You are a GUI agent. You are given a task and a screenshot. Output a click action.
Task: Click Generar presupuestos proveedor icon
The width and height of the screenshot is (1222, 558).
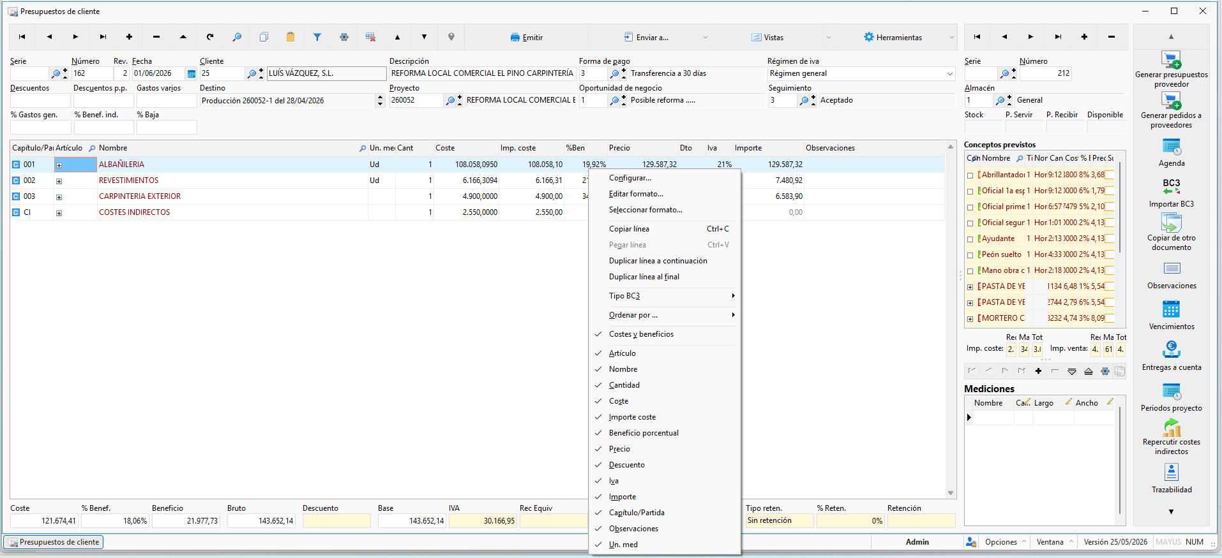[x=1171, y=60]
